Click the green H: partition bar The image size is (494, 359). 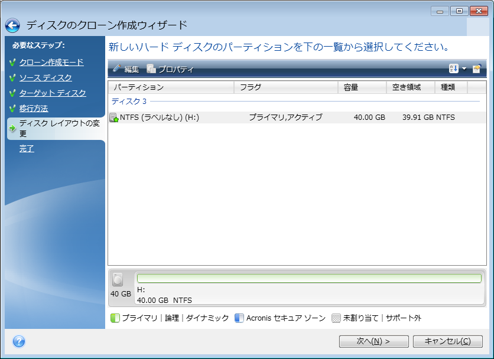[309, 279]
